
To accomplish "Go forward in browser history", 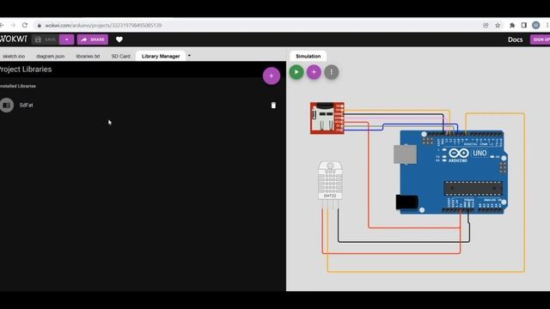I will coord(13,25).
